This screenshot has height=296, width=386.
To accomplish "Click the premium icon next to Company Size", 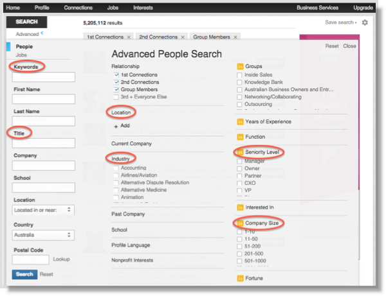I will (x=241, y=223).
